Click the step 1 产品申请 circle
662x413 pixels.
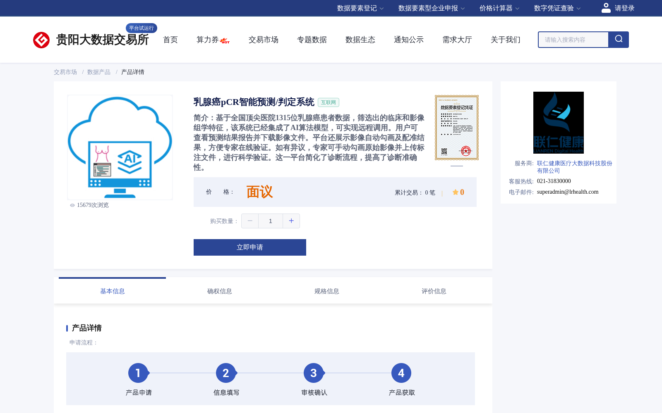(138, 373)
